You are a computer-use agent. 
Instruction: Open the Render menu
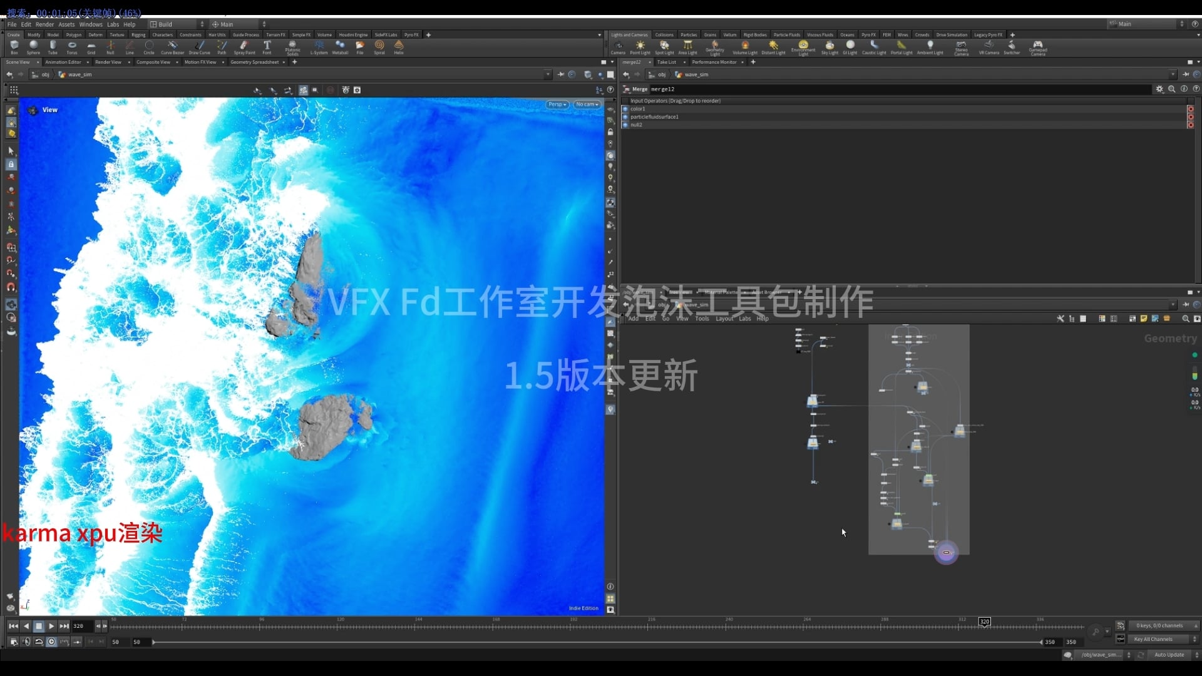(44, 24)
